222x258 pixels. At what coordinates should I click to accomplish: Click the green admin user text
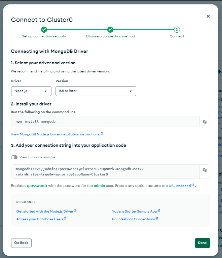[x=99, y=186]
